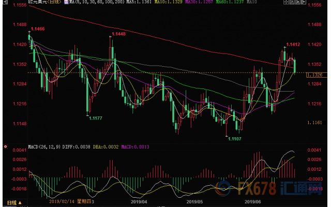Click the DEA:0.0032 value

point(106,147)
